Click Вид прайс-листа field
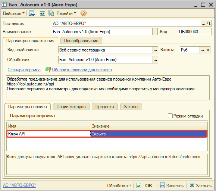Image resolution: width=216 pixels, height=191 pixels. point(106,50)
